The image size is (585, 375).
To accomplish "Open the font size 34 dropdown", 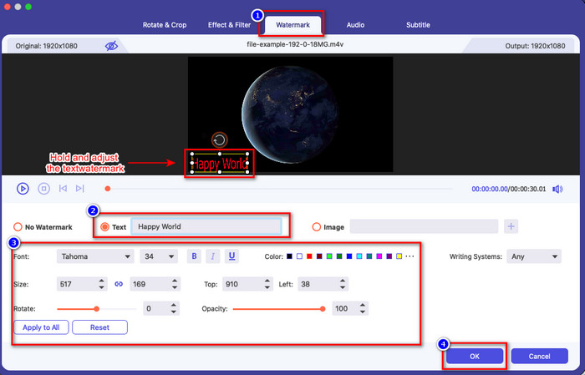I will pyautogui.click(x=159, y=256).
